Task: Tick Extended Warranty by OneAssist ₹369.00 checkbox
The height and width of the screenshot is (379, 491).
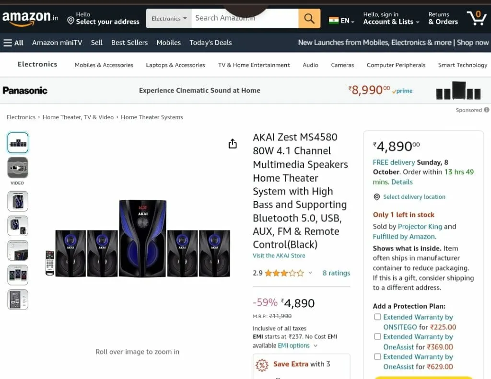Action: [x=378, y=336]
